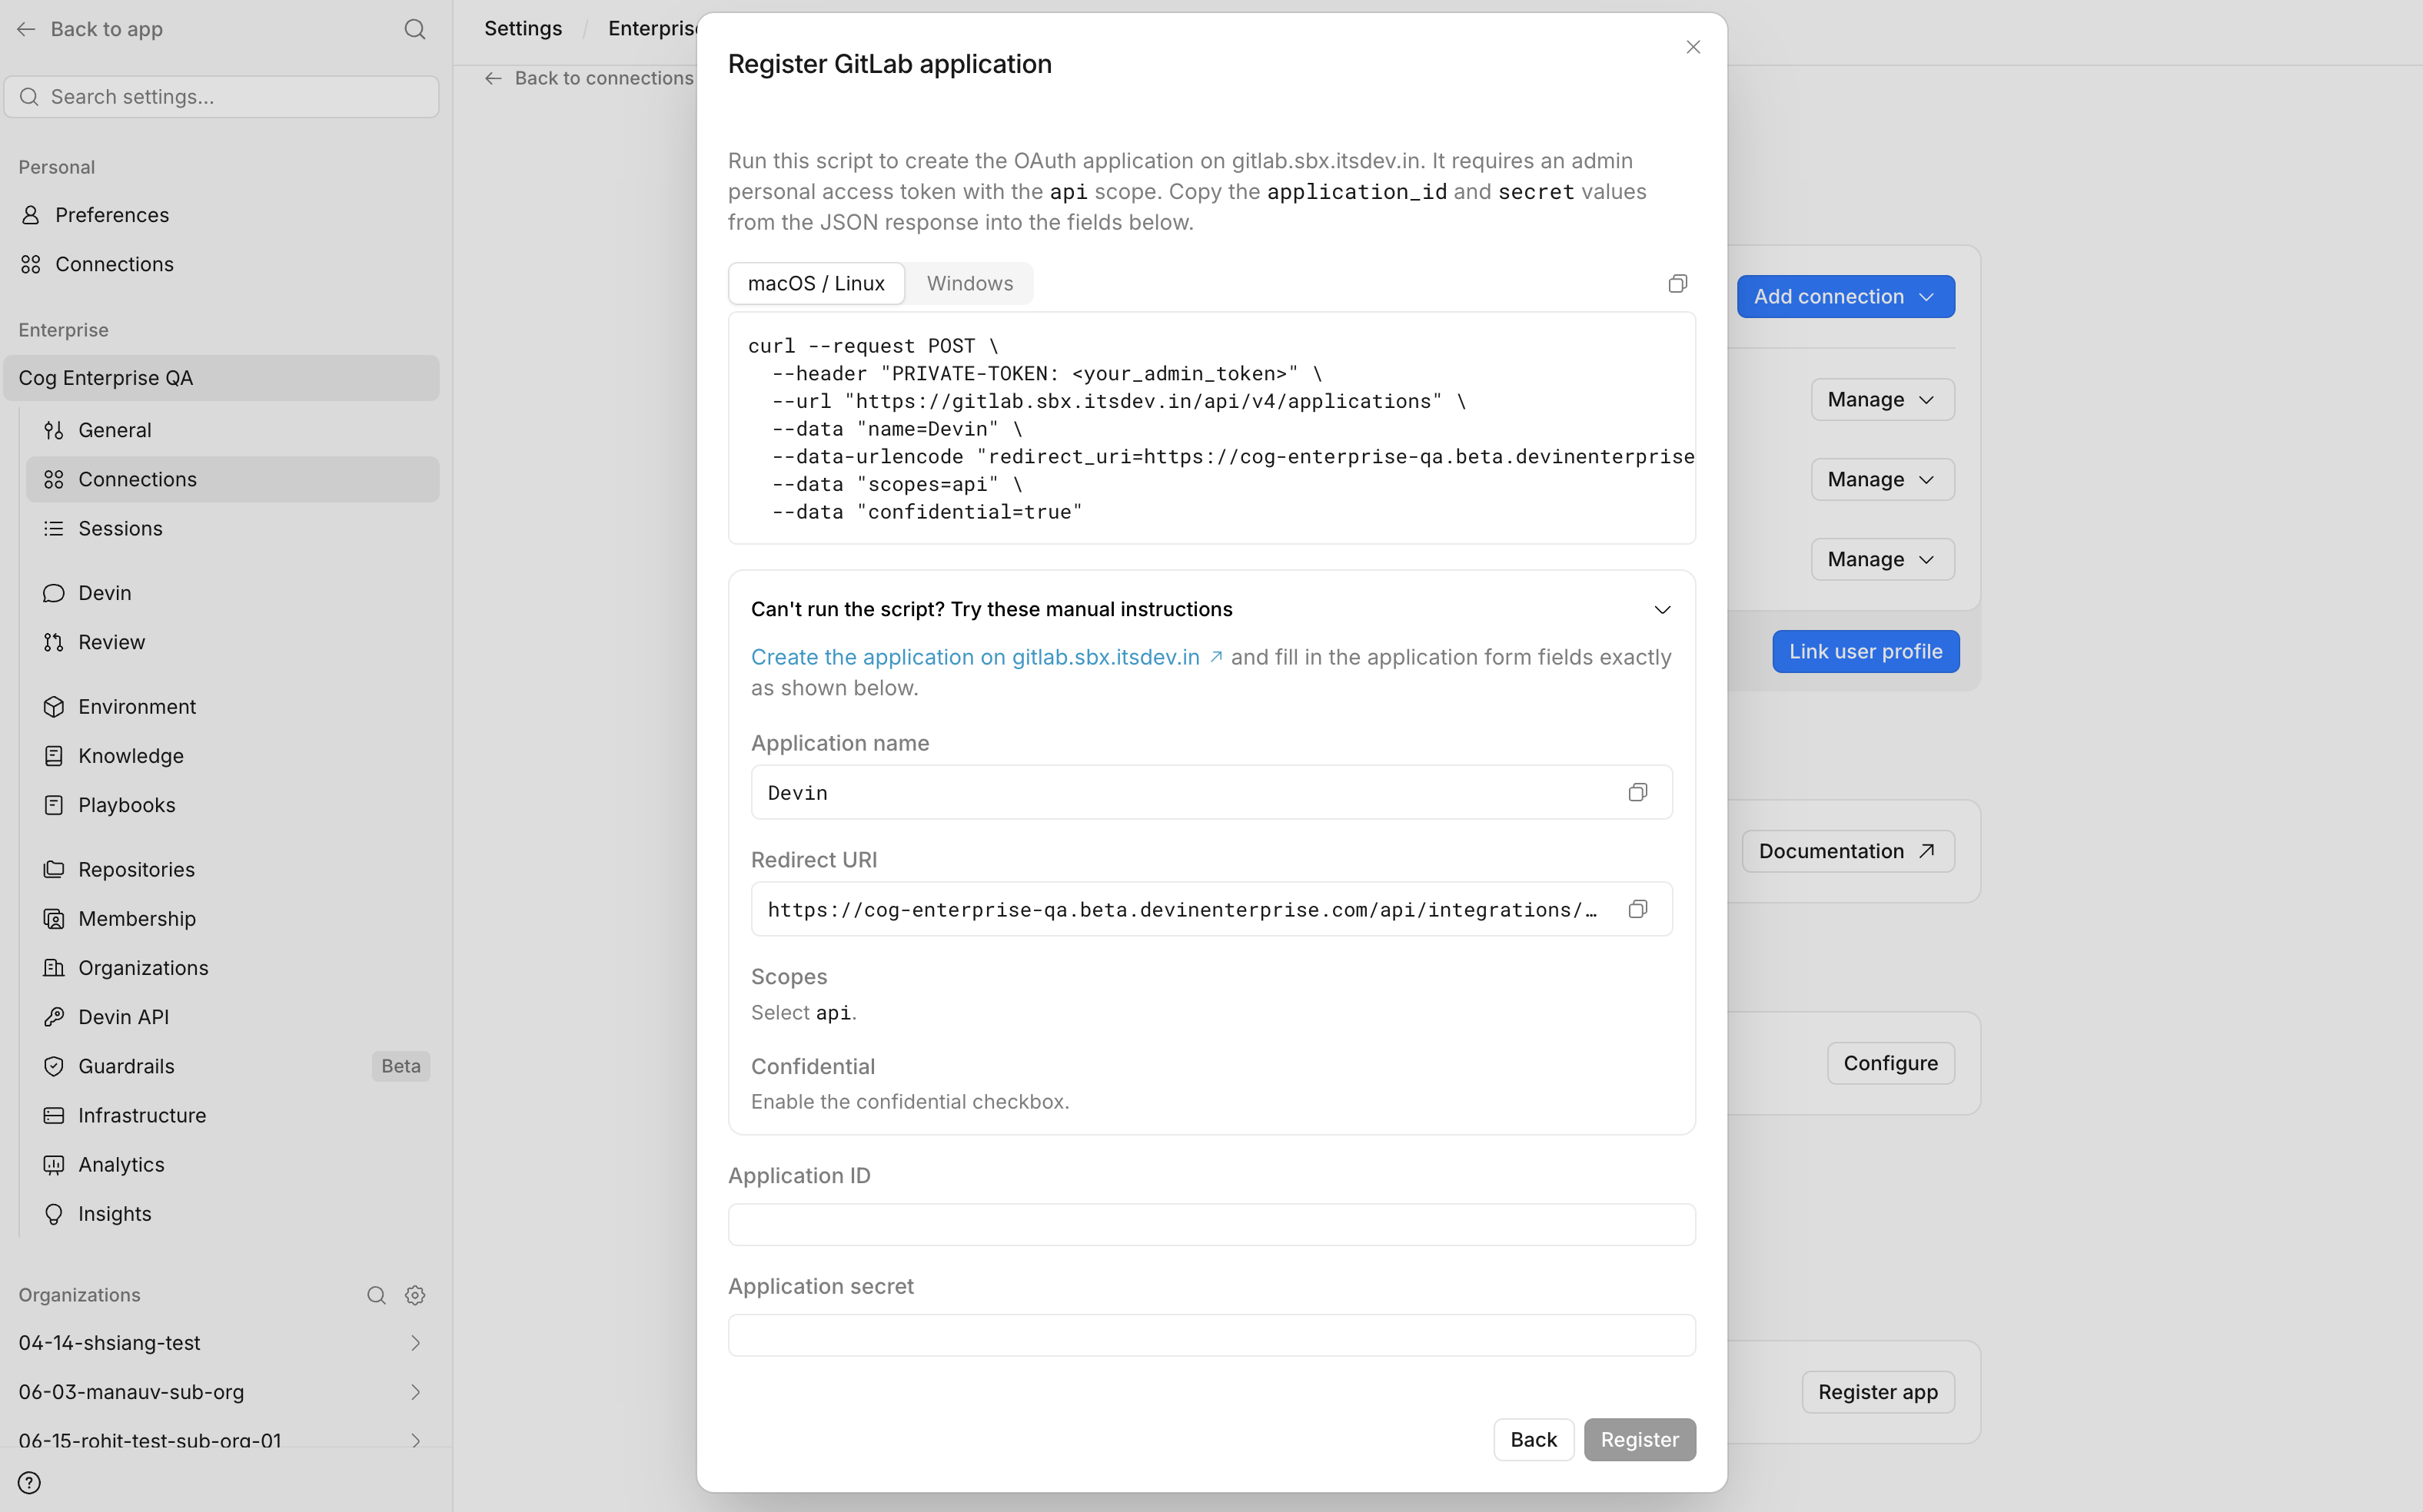Focus the Search settings field
2423x1512 pixels.
point(221,97)
